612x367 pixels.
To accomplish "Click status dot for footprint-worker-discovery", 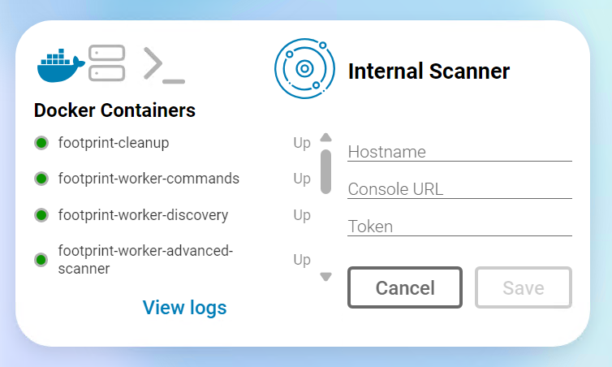I will click(41, 215).
